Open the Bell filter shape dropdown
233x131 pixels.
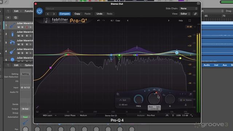coord(123,100)
